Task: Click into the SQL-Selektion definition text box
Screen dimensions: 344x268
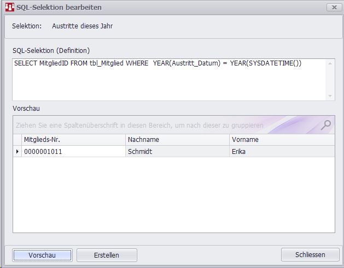Action: [170, 79]
